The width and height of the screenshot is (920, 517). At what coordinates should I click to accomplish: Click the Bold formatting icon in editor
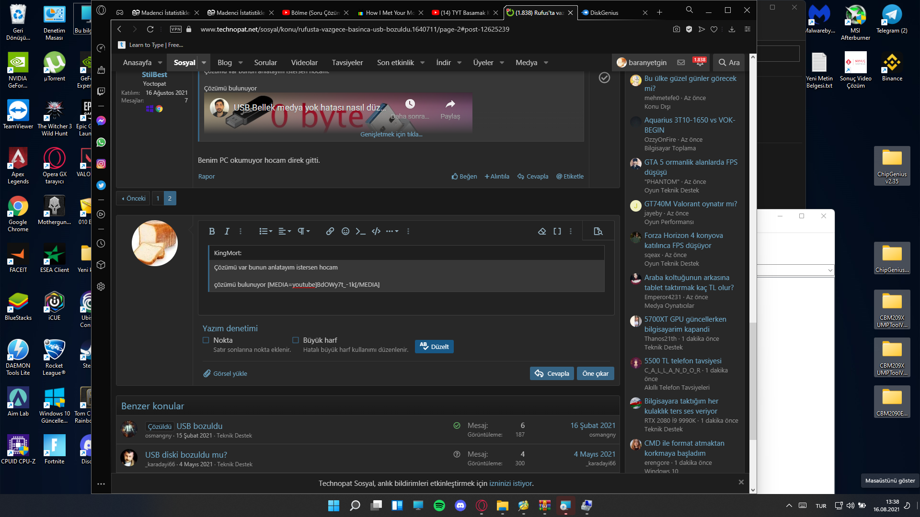212,231
